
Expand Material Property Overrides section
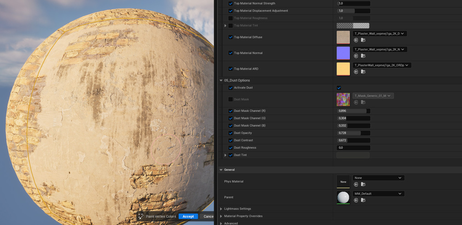pyautogui.click(x=221, y=216)
